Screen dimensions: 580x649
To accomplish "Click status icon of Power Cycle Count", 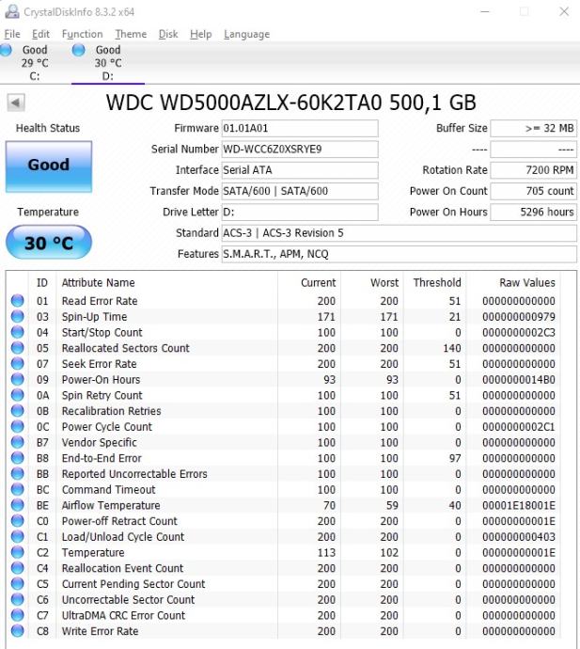I will pos(17,426).
